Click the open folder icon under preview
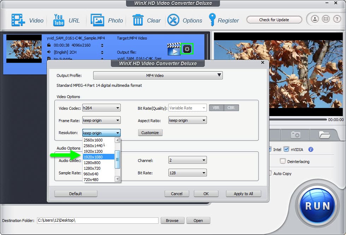 [324, 134]
